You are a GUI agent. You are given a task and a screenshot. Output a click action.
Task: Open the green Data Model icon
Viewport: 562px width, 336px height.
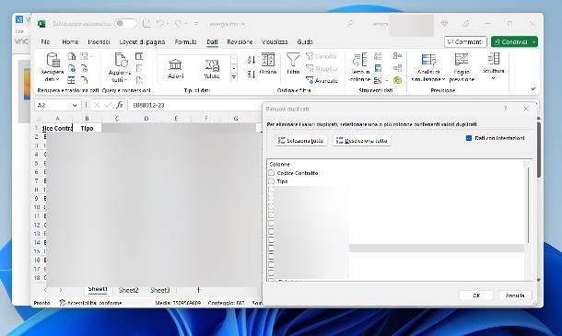click(397, 81)
